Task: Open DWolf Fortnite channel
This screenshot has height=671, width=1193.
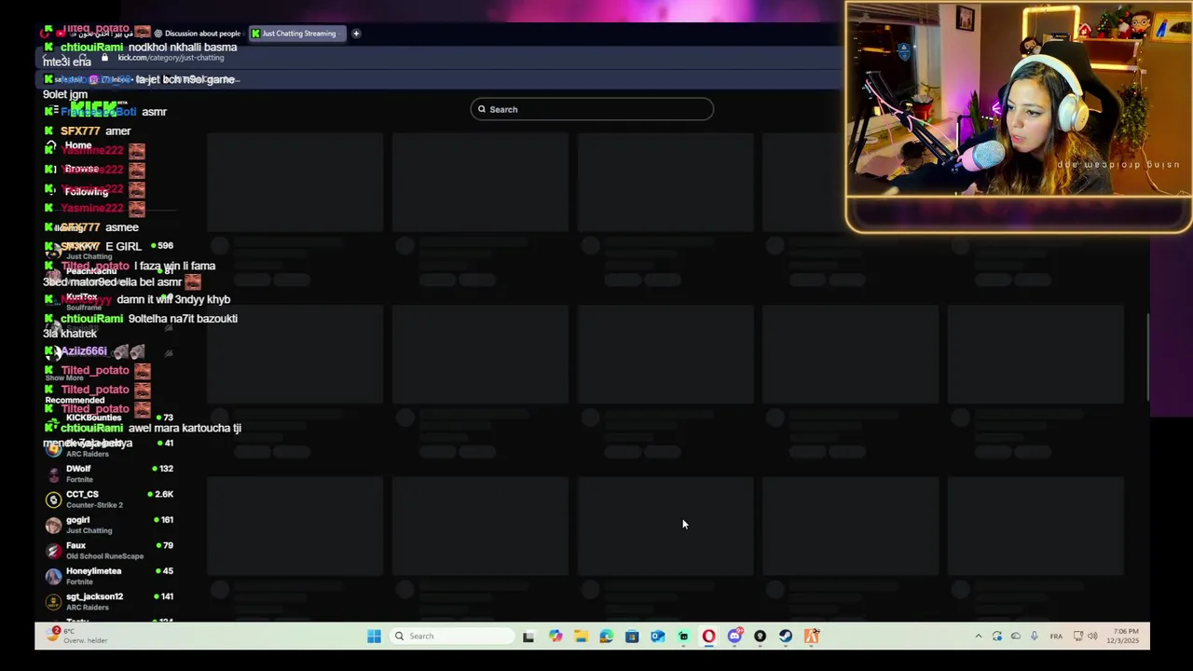Action: (110, 473)
